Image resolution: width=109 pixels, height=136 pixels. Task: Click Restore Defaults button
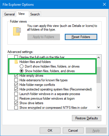(86, 118)
